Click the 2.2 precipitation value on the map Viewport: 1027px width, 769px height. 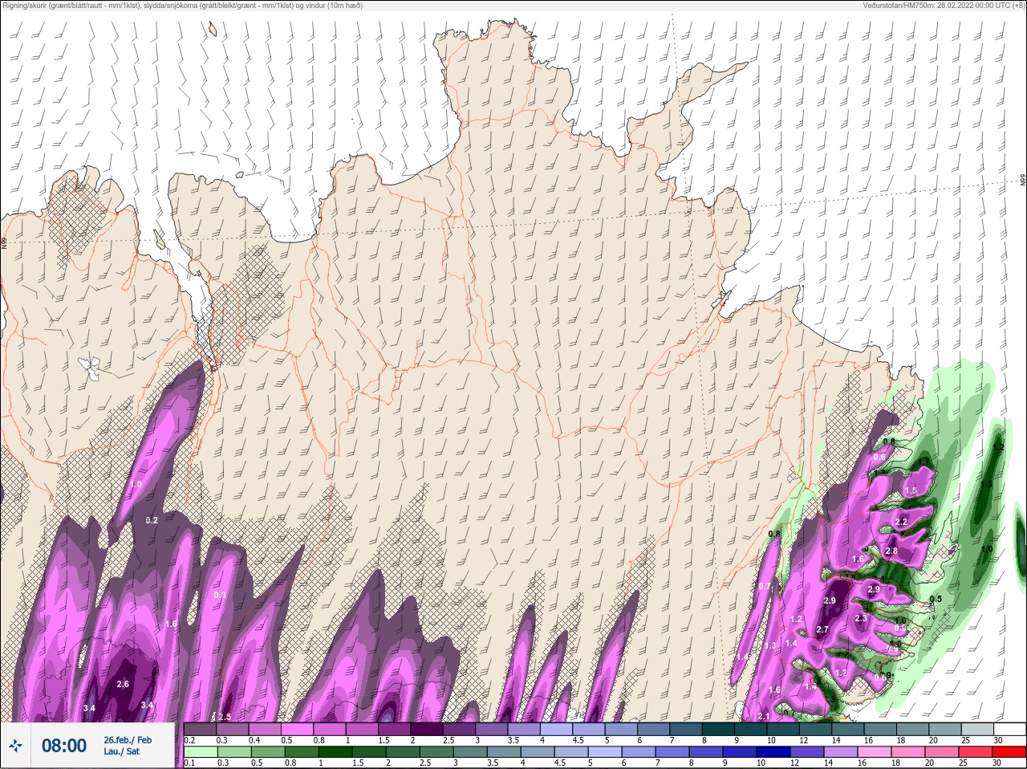901,523
